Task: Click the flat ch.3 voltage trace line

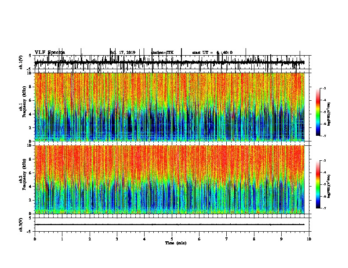Action: tap(170, 225)
